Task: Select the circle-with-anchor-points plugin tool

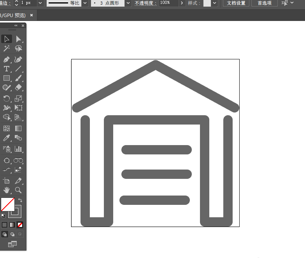Action: [7, 160]
